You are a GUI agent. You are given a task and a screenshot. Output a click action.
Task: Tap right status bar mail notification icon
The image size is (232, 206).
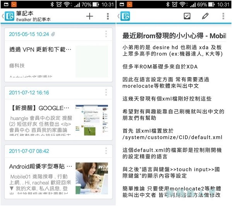tap(122, 4)
